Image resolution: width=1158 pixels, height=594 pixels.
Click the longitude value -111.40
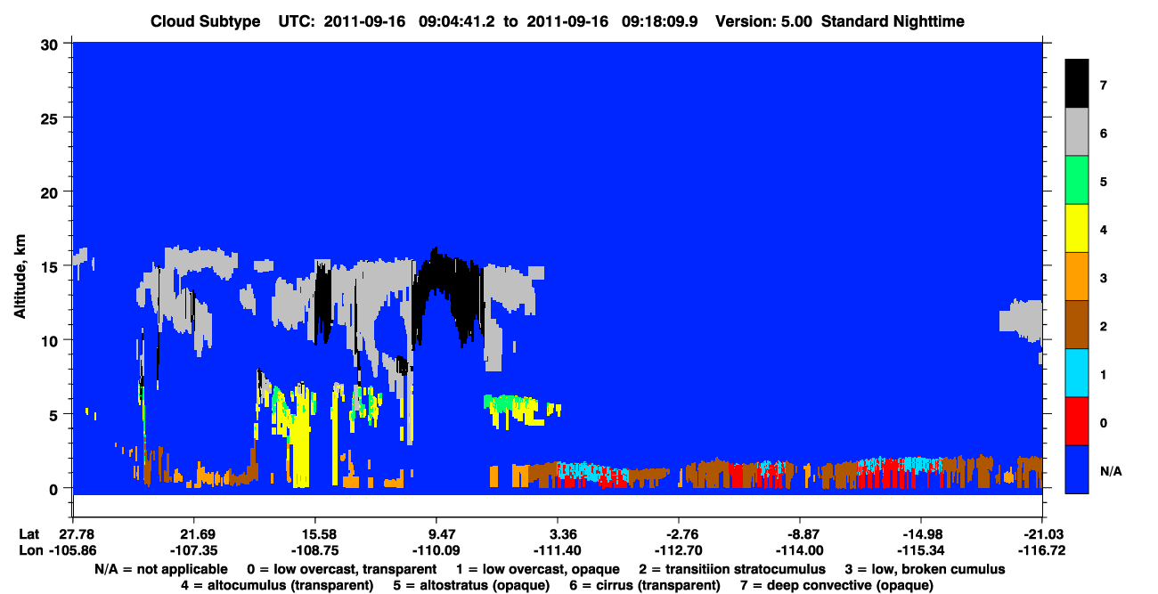tap(557, 550)
